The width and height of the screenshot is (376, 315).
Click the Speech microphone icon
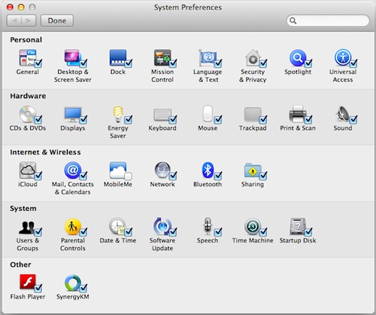[208, 226]
